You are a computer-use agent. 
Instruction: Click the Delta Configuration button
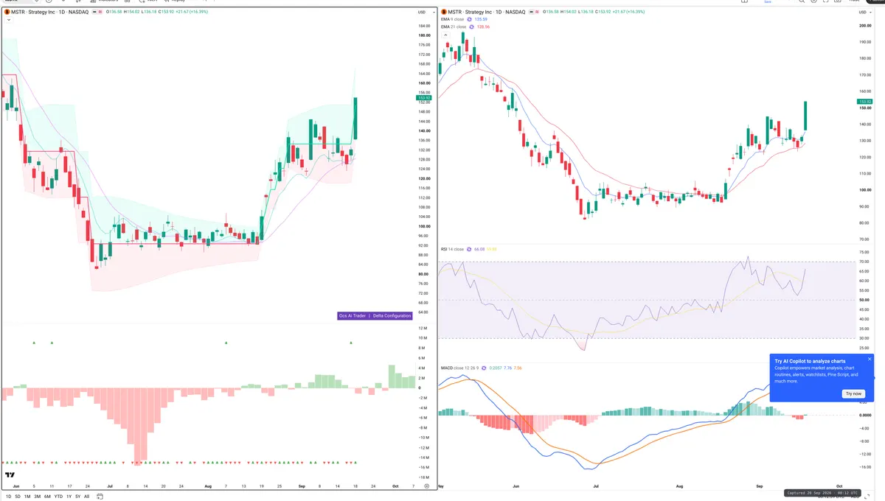(392, 315)
